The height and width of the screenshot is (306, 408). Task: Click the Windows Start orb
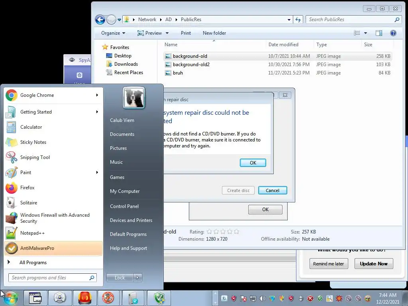[x=10, y=298]
